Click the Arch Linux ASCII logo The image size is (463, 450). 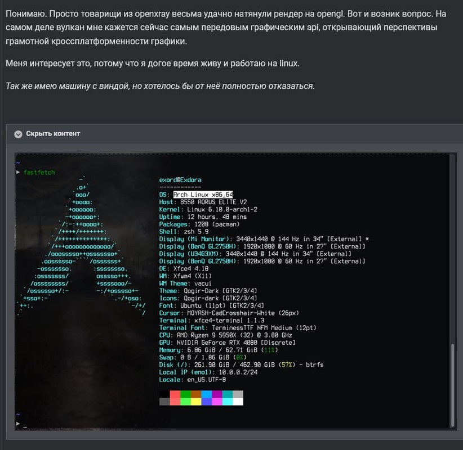pyautogui.click(x=82, y=246)
